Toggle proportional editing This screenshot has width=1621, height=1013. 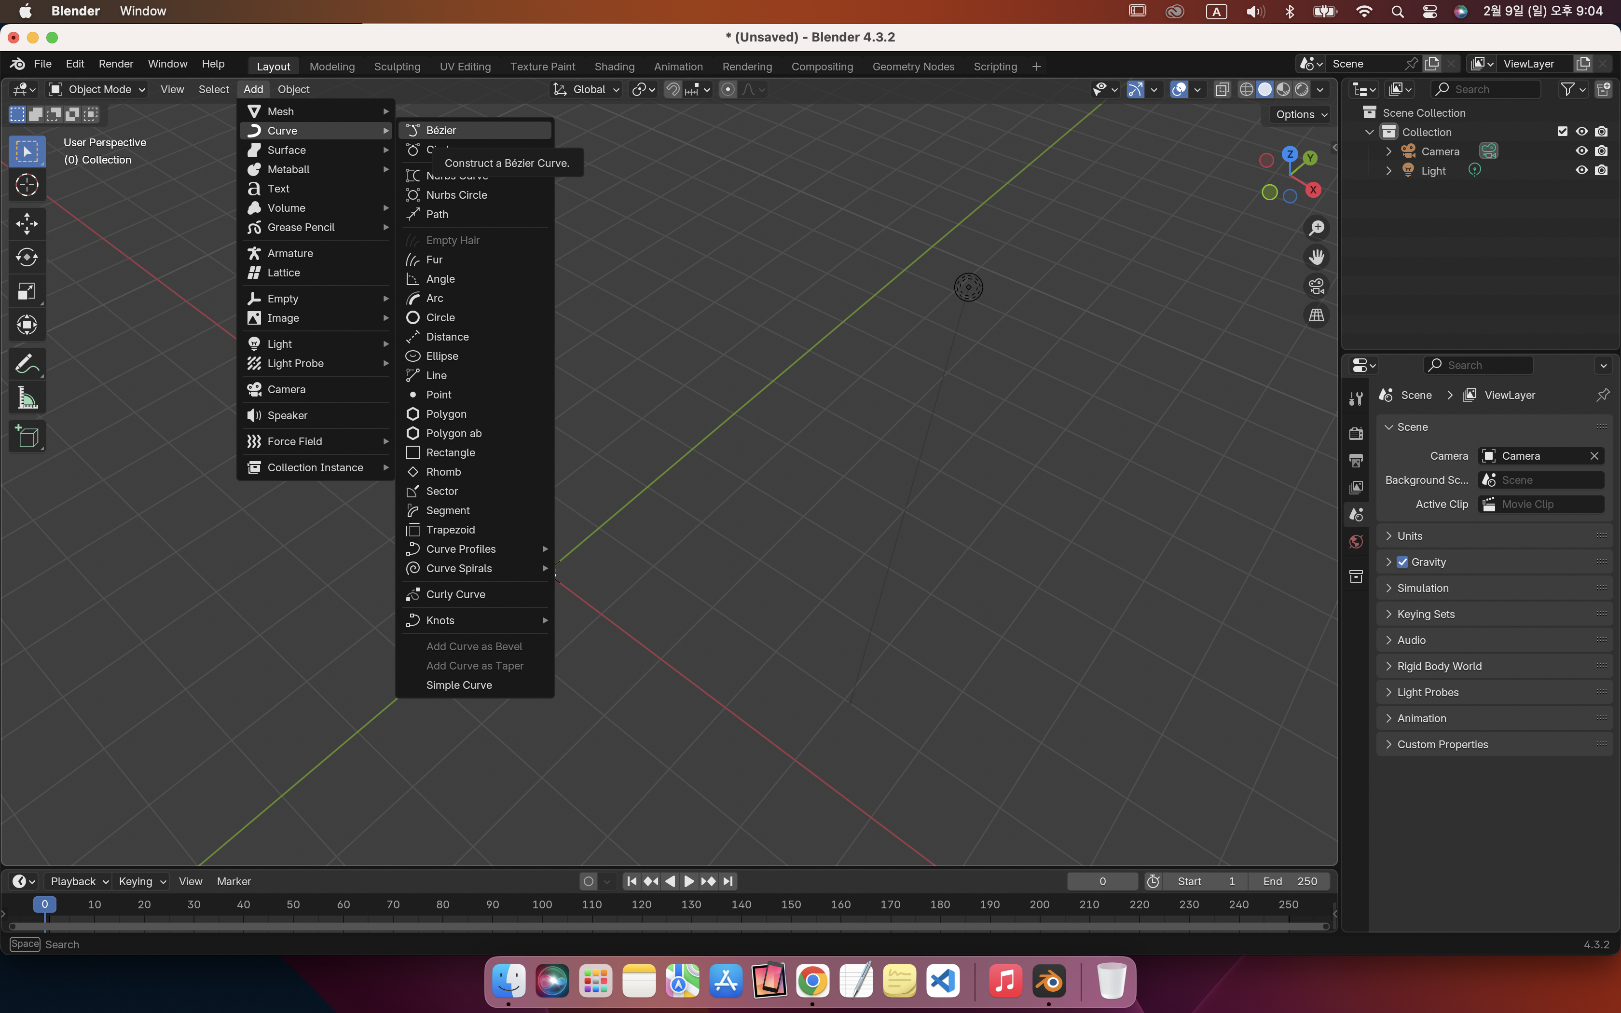click(x=728, y=89)
